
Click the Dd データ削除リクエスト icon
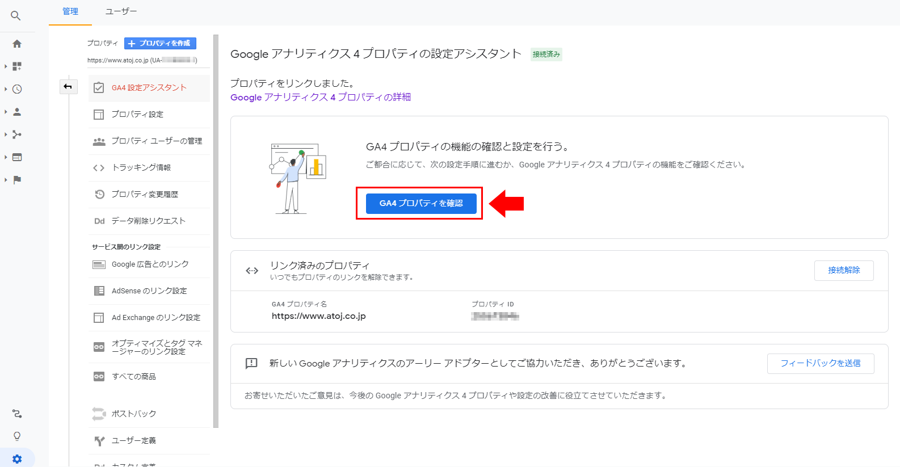(99, 221)
